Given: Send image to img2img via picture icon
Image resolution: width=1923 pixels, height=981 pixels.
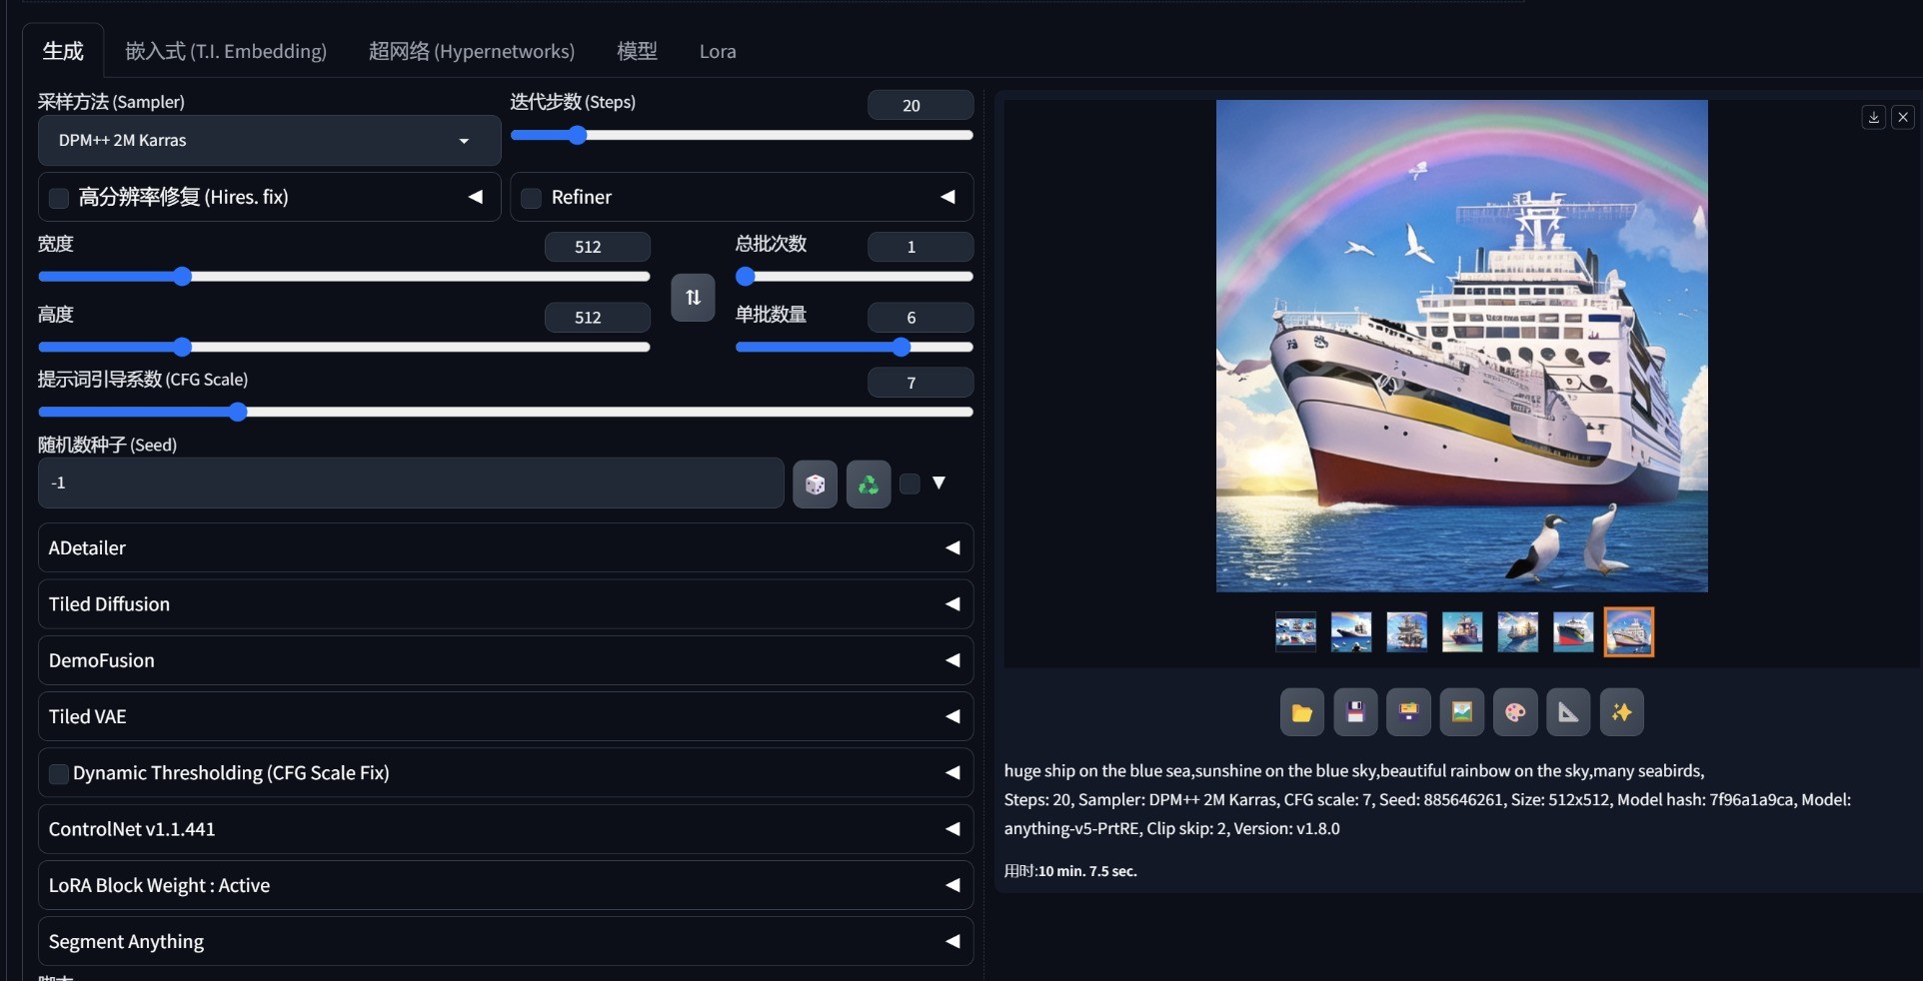Looking at the screenshot, I should coord(1461,712).
